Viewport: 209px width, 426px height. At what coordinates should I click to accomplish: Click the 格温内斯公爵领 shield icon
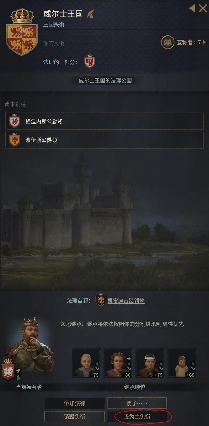14,121
